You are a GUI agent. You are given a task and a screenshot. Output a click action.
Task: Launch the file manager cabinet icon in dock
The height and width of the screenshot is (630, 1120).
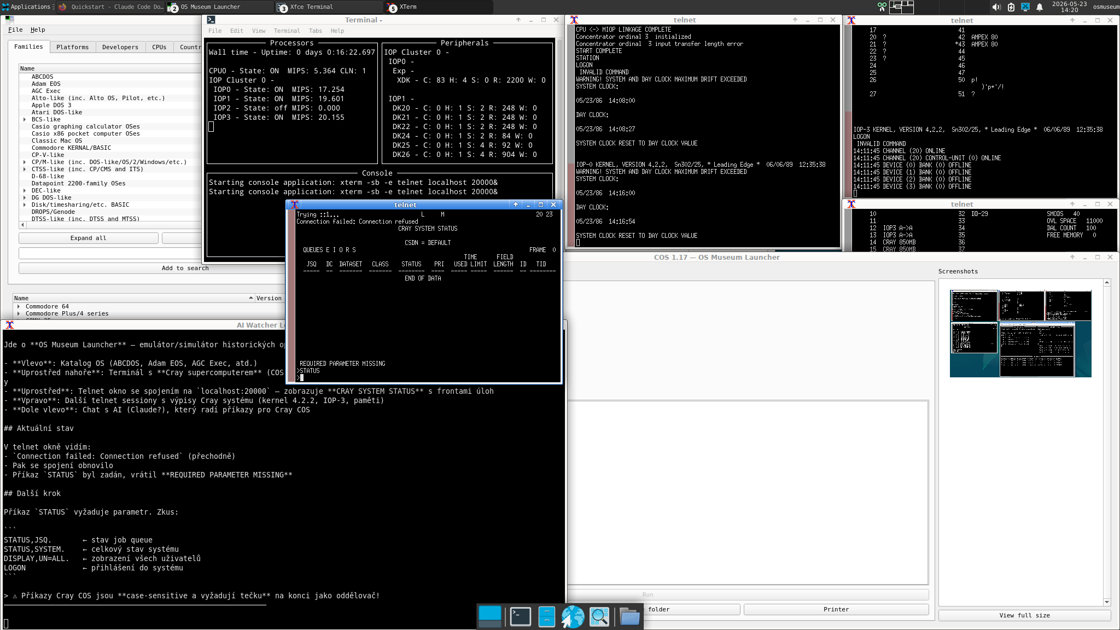546,616
